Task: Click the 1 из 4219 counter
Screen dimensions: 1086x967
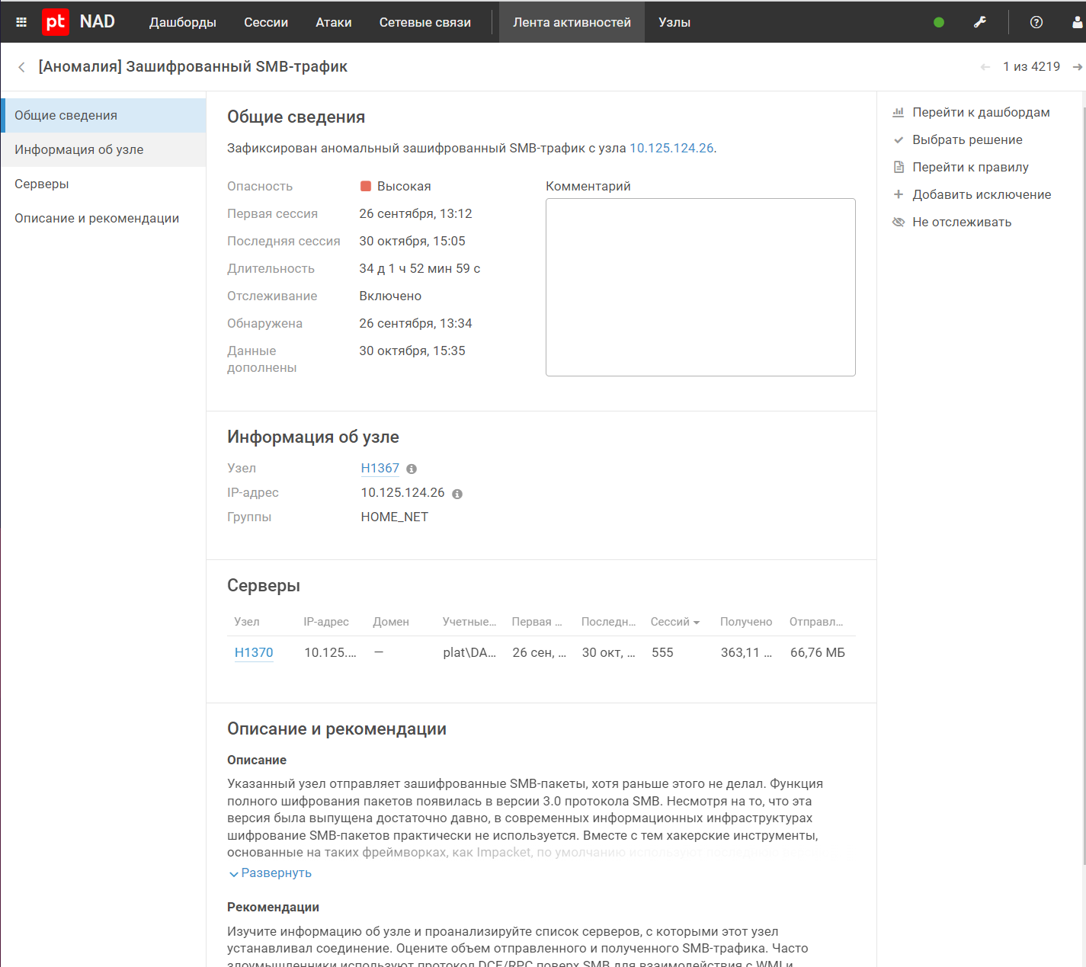Action: (1031, 67)
